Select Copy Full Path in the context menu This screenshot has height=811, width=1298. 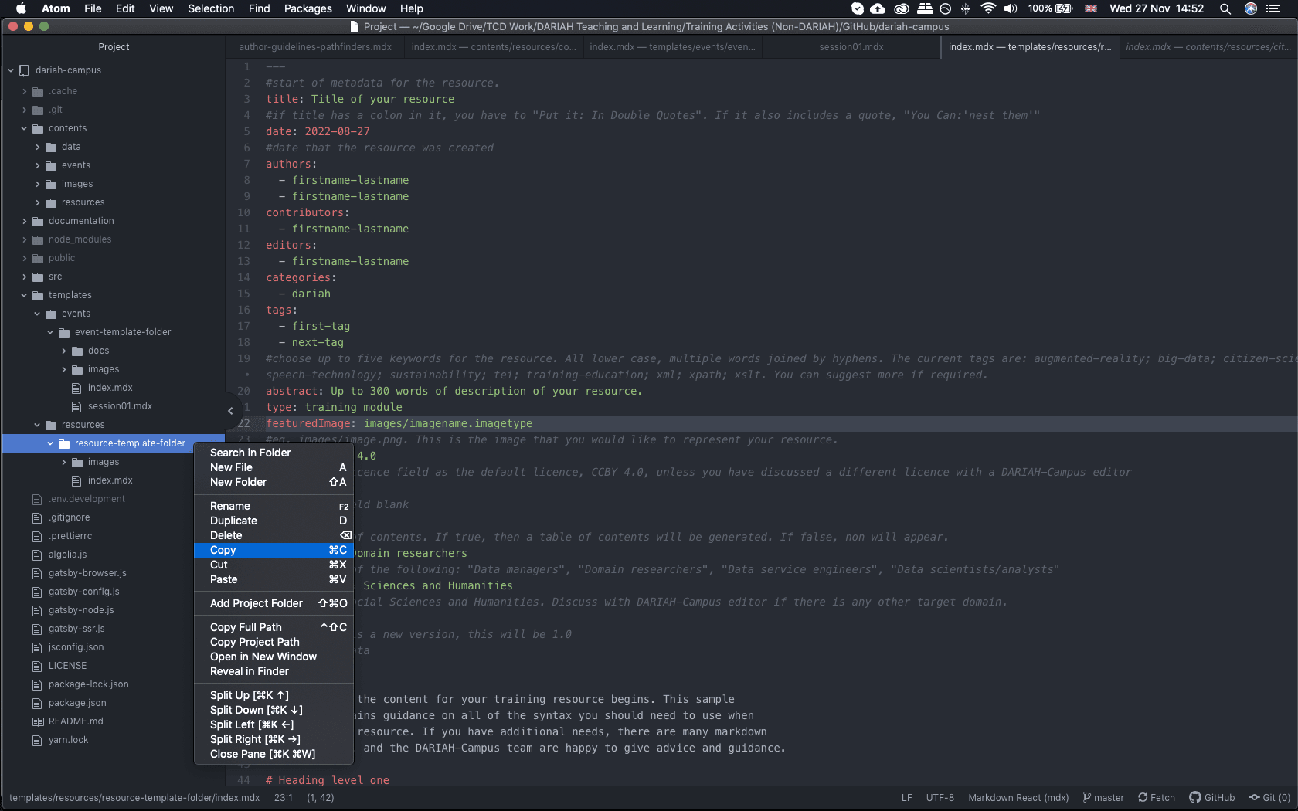click(x=246, y=627)
